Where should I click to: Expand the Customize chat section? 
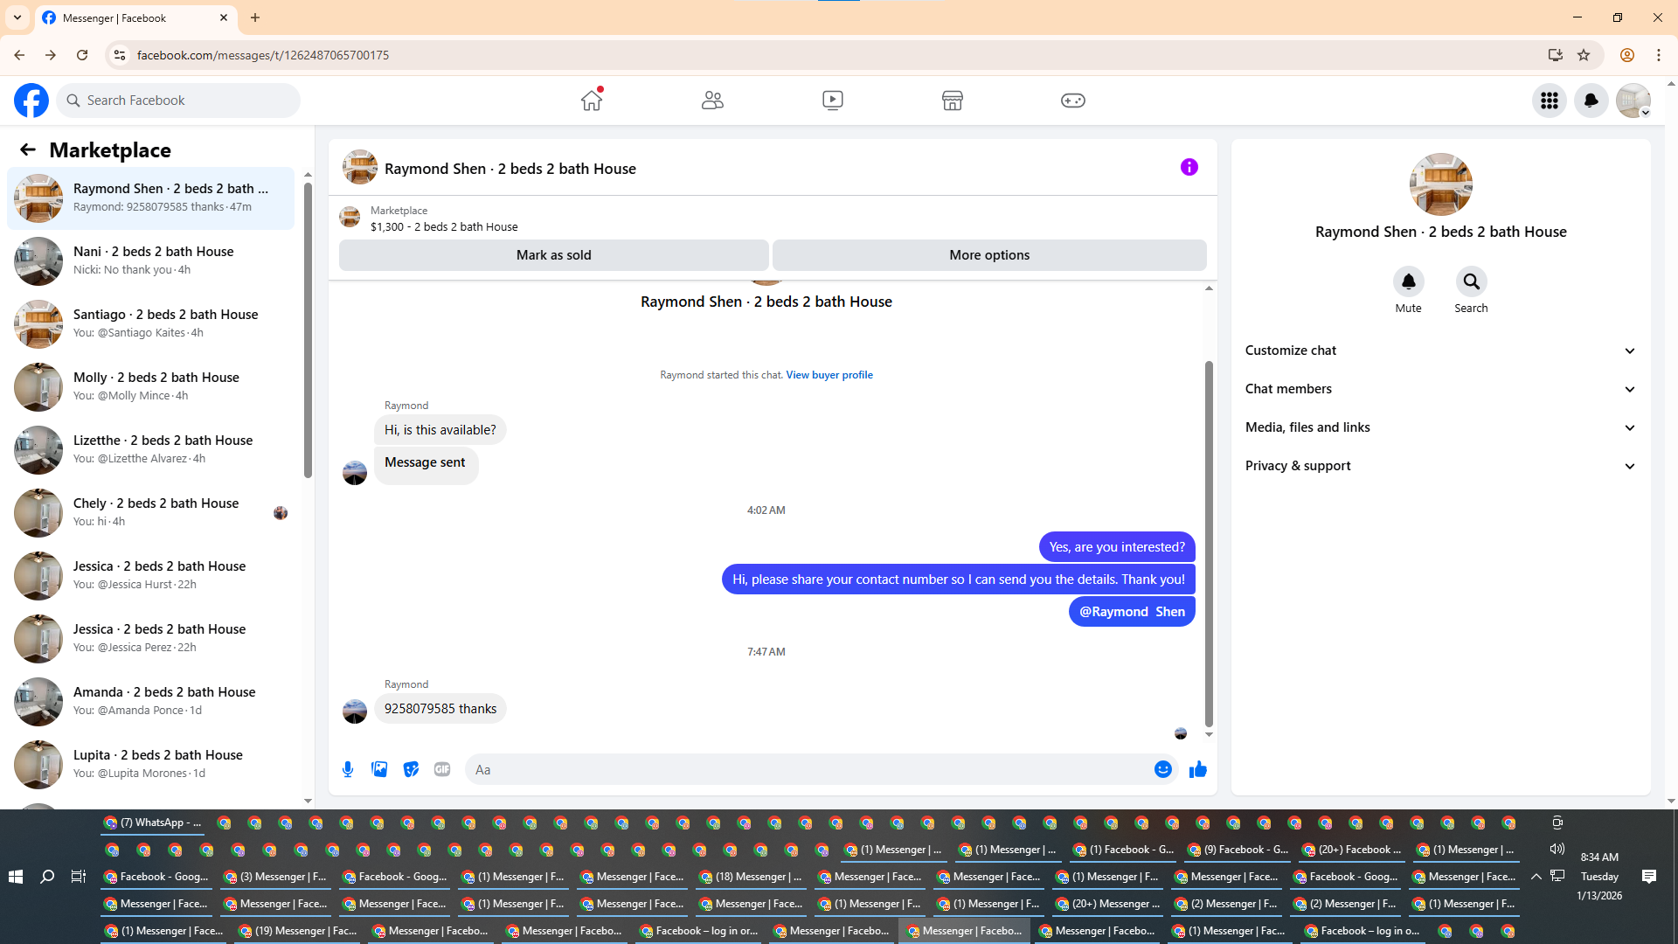click(x=1440, y=351)
